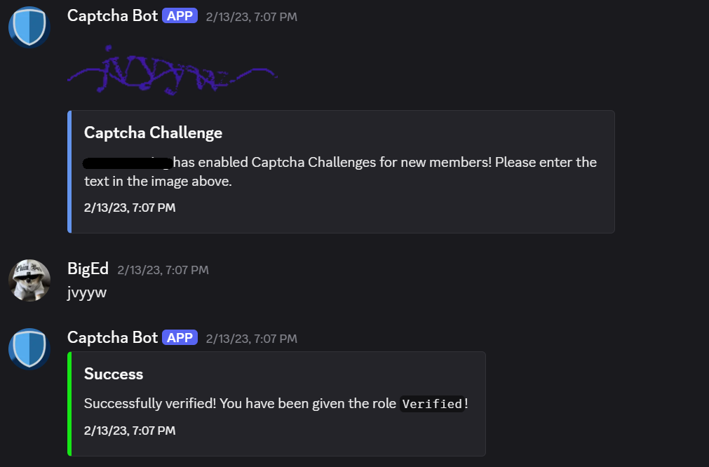Click Captcha Bot's shield avatar at the top
This screenshot has width=709, height=467.
coord(29,27)
